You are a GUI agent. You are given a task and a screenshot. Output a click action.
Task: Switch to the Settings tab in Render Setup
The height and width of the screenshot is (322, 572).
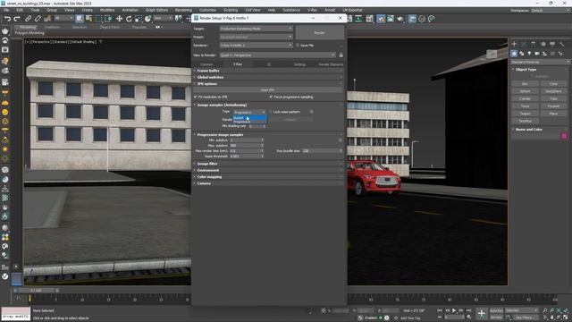pyautogui.click(x=300, y=64)
